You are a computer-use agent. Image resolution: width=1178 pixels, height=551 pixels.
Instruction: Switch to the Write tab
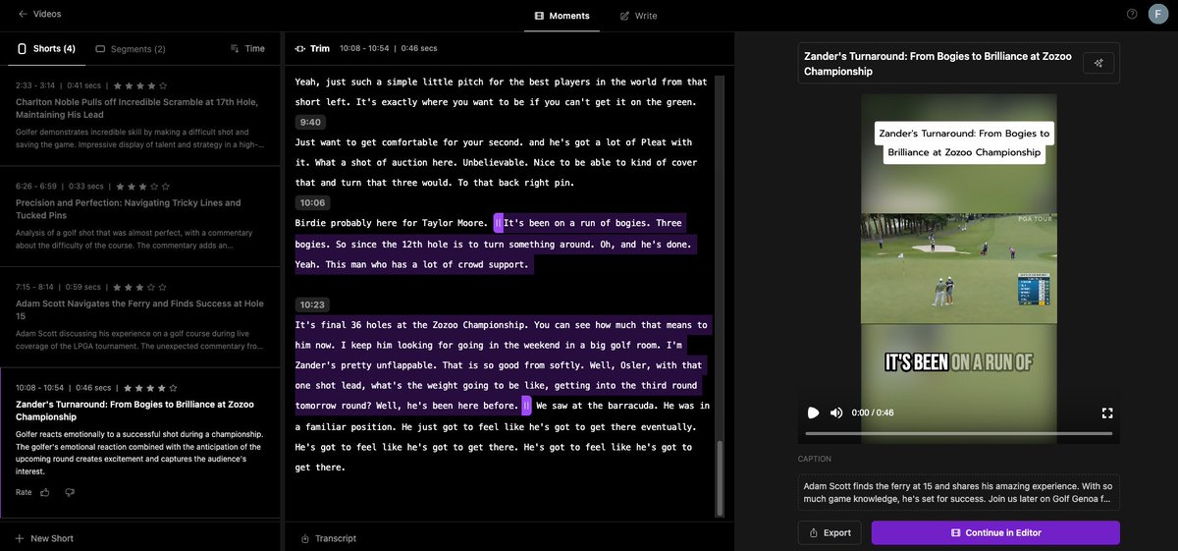(639, 16)
